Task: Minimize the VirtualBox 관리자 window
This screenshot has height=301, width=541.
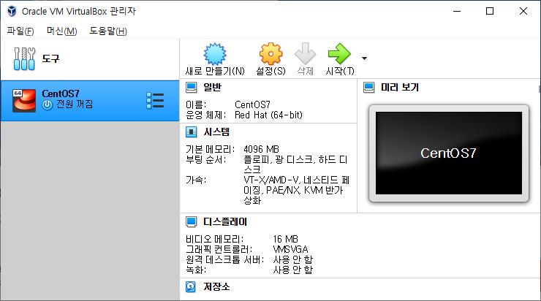Action: point(457,11)
